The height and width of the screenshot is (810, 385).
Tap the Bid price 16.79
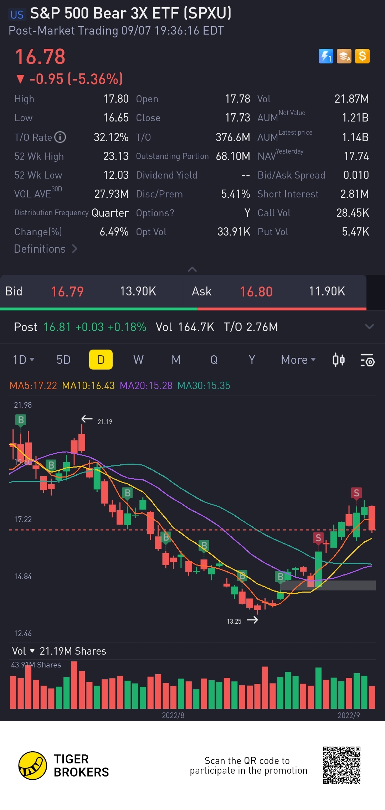pyautogui.click(x=67, y=292)
